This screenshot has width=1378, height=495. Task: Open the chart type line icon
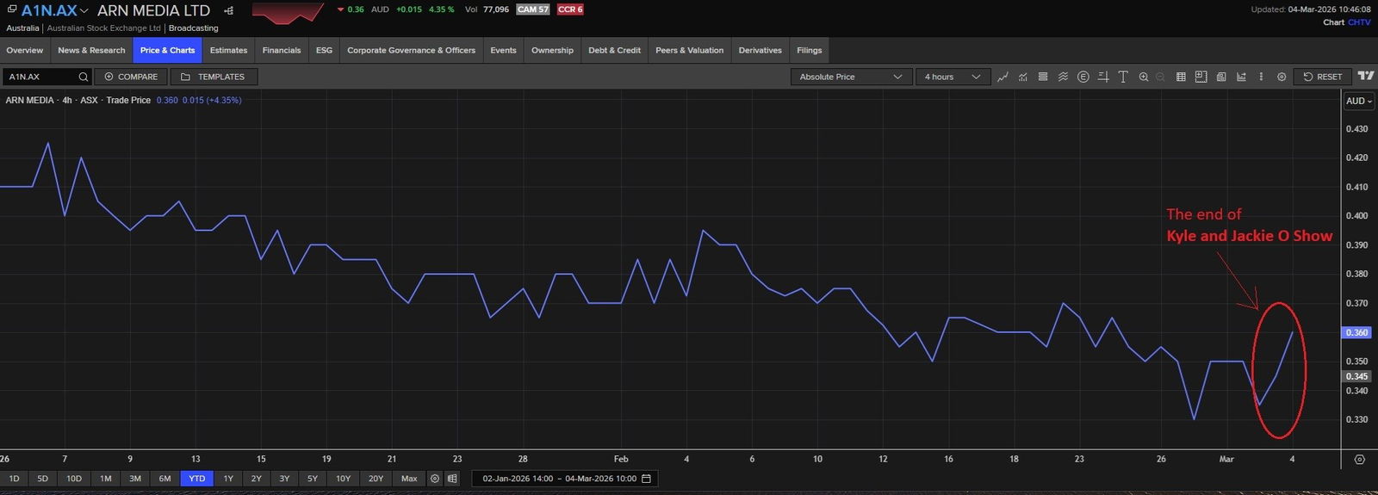coord(1002,77)
